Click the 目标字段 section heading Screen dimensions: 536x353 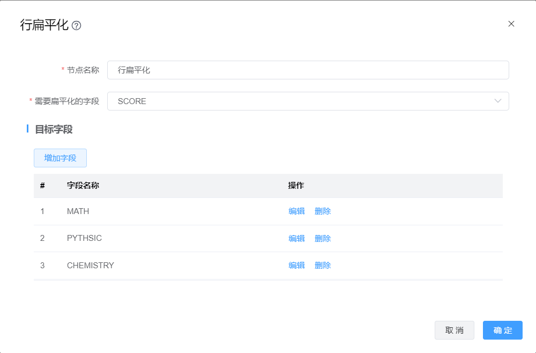[x=54, y=129]
